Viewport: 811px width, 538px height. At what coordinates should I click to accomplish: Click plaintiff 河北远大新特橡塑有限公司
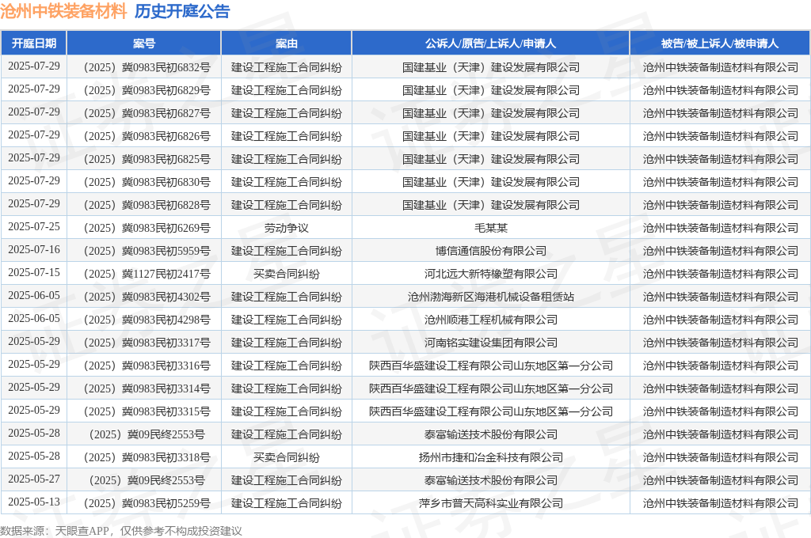click(x=491, y=274)
